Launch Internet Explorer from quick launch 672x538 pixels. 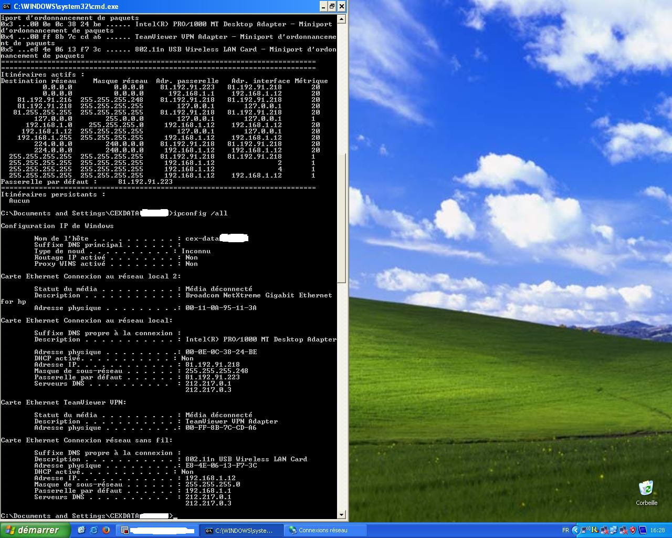coord(93,530)
